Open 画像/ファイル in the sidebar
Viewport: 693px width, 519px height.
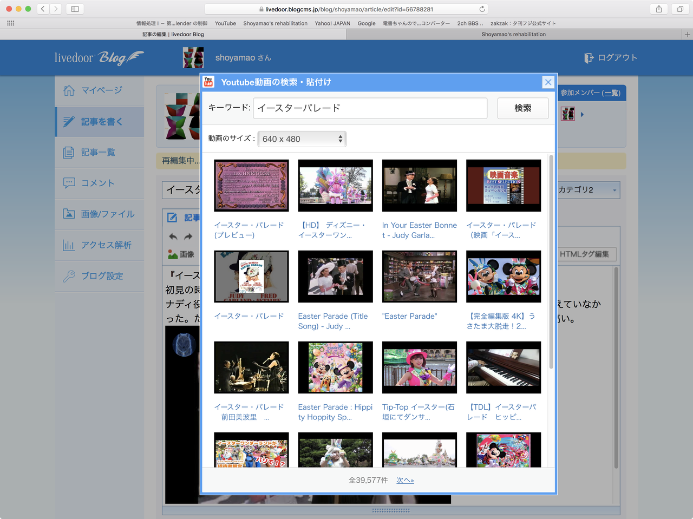(100, 214)
